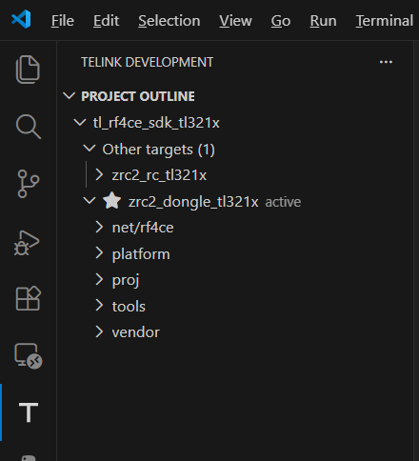Viewport: 419px width, 461px height.
Task: Open the File menu
Action: point(63,21)
